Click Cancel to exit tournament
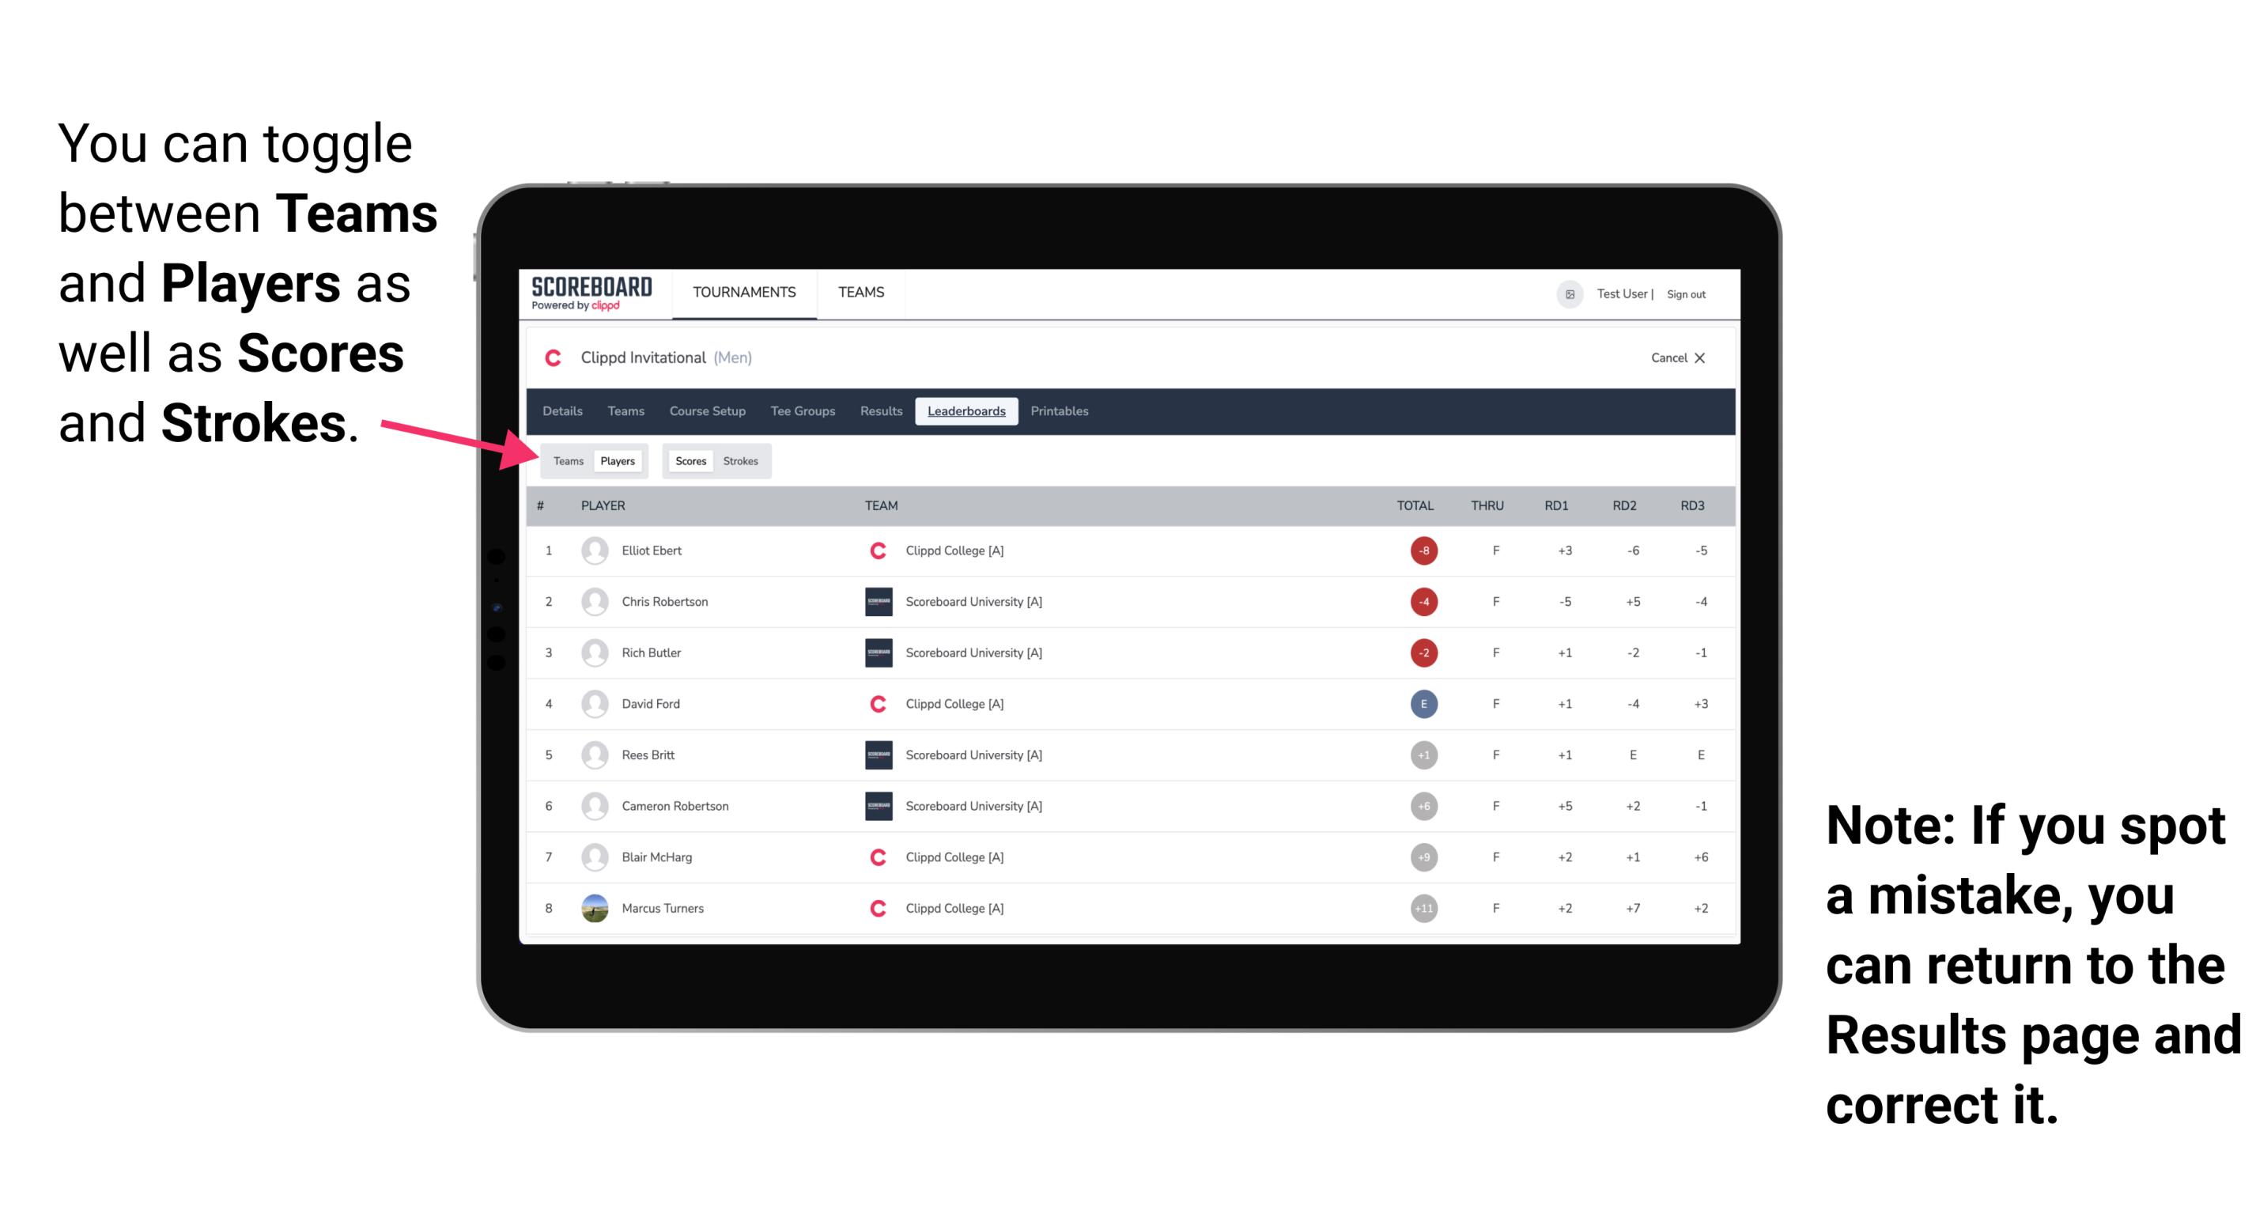Image resolution: width=2256 pixels, height=1214 pixels. point(1675,356)
